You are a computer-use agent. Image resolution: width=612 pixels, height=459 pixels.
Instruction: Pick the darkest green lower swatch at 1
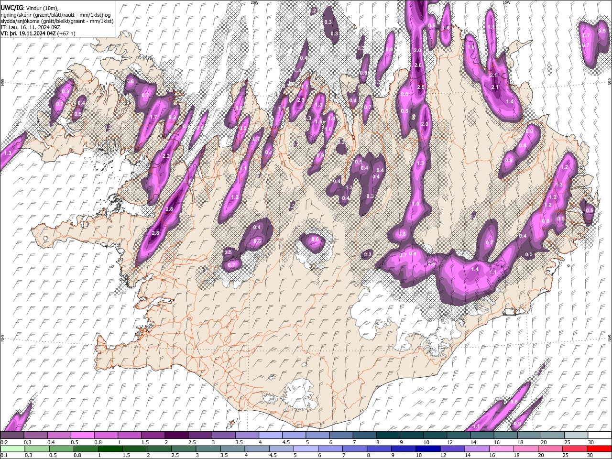click(x=110, y=448)
